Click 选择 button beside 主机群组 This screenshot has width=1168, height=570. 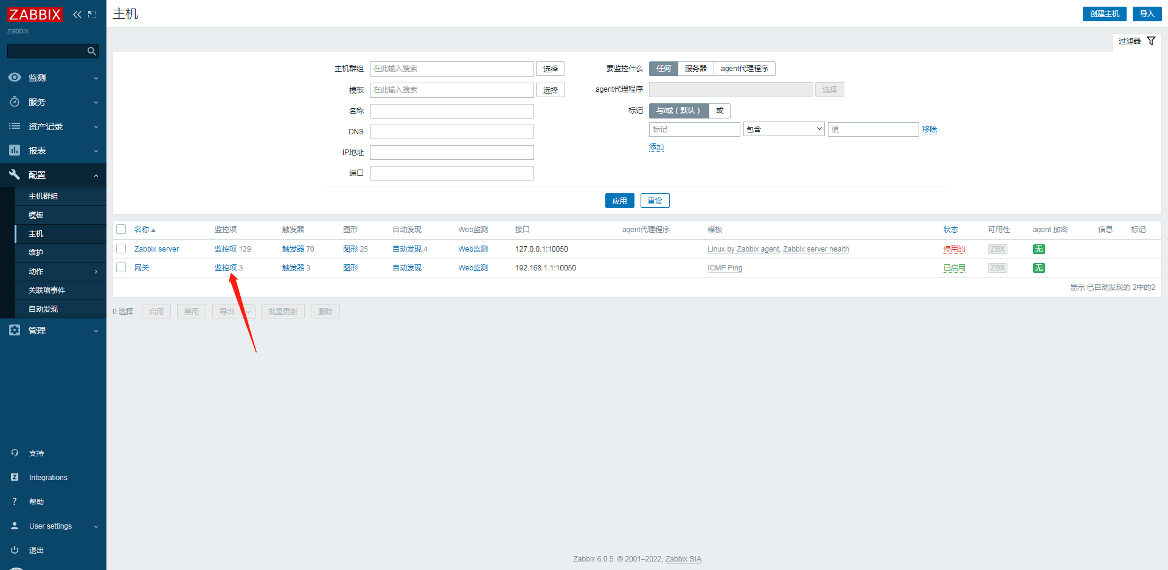pyautogui.click(x=550, y=69)
